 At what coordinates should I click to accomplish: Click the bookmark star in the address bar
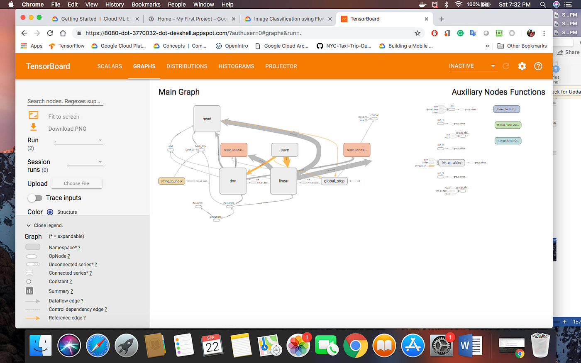click(x=418, y=33)
